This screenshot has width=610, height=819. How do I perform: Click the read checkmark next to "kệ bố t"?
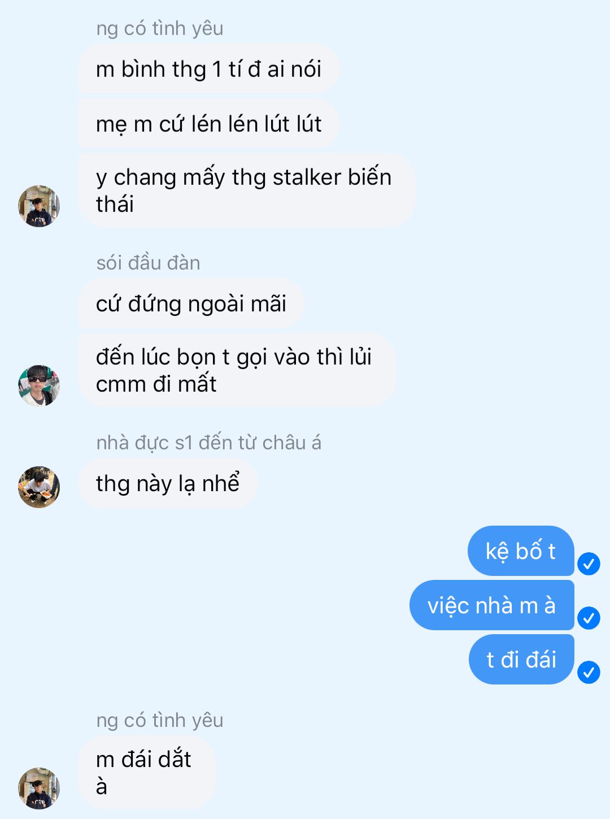[x=589, y=564]
